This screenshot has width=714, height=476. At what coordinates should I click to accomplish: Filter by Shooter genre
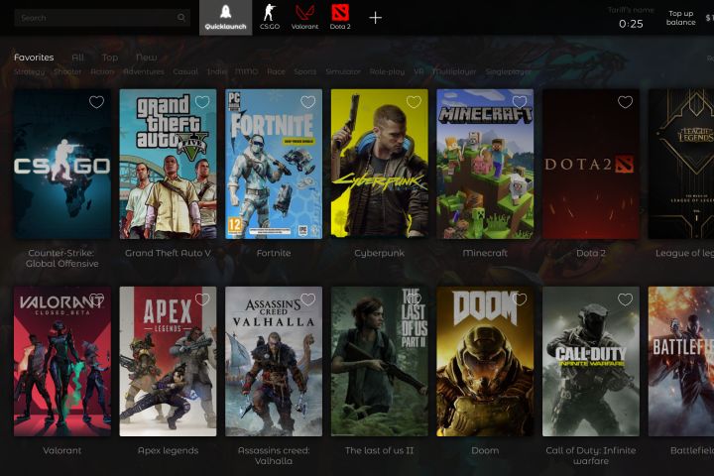(67, 71)
